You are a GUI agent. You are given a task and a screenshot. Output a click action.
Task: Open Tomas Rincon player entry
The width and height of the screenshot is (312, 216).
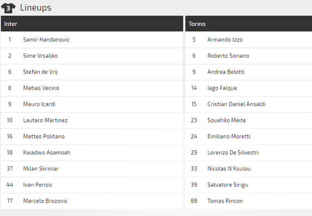pyautogui.click(x=248, y=200)
